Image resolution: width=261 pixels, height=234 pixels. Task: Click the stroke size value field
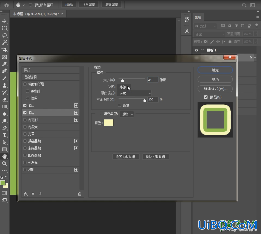[153, 80]
